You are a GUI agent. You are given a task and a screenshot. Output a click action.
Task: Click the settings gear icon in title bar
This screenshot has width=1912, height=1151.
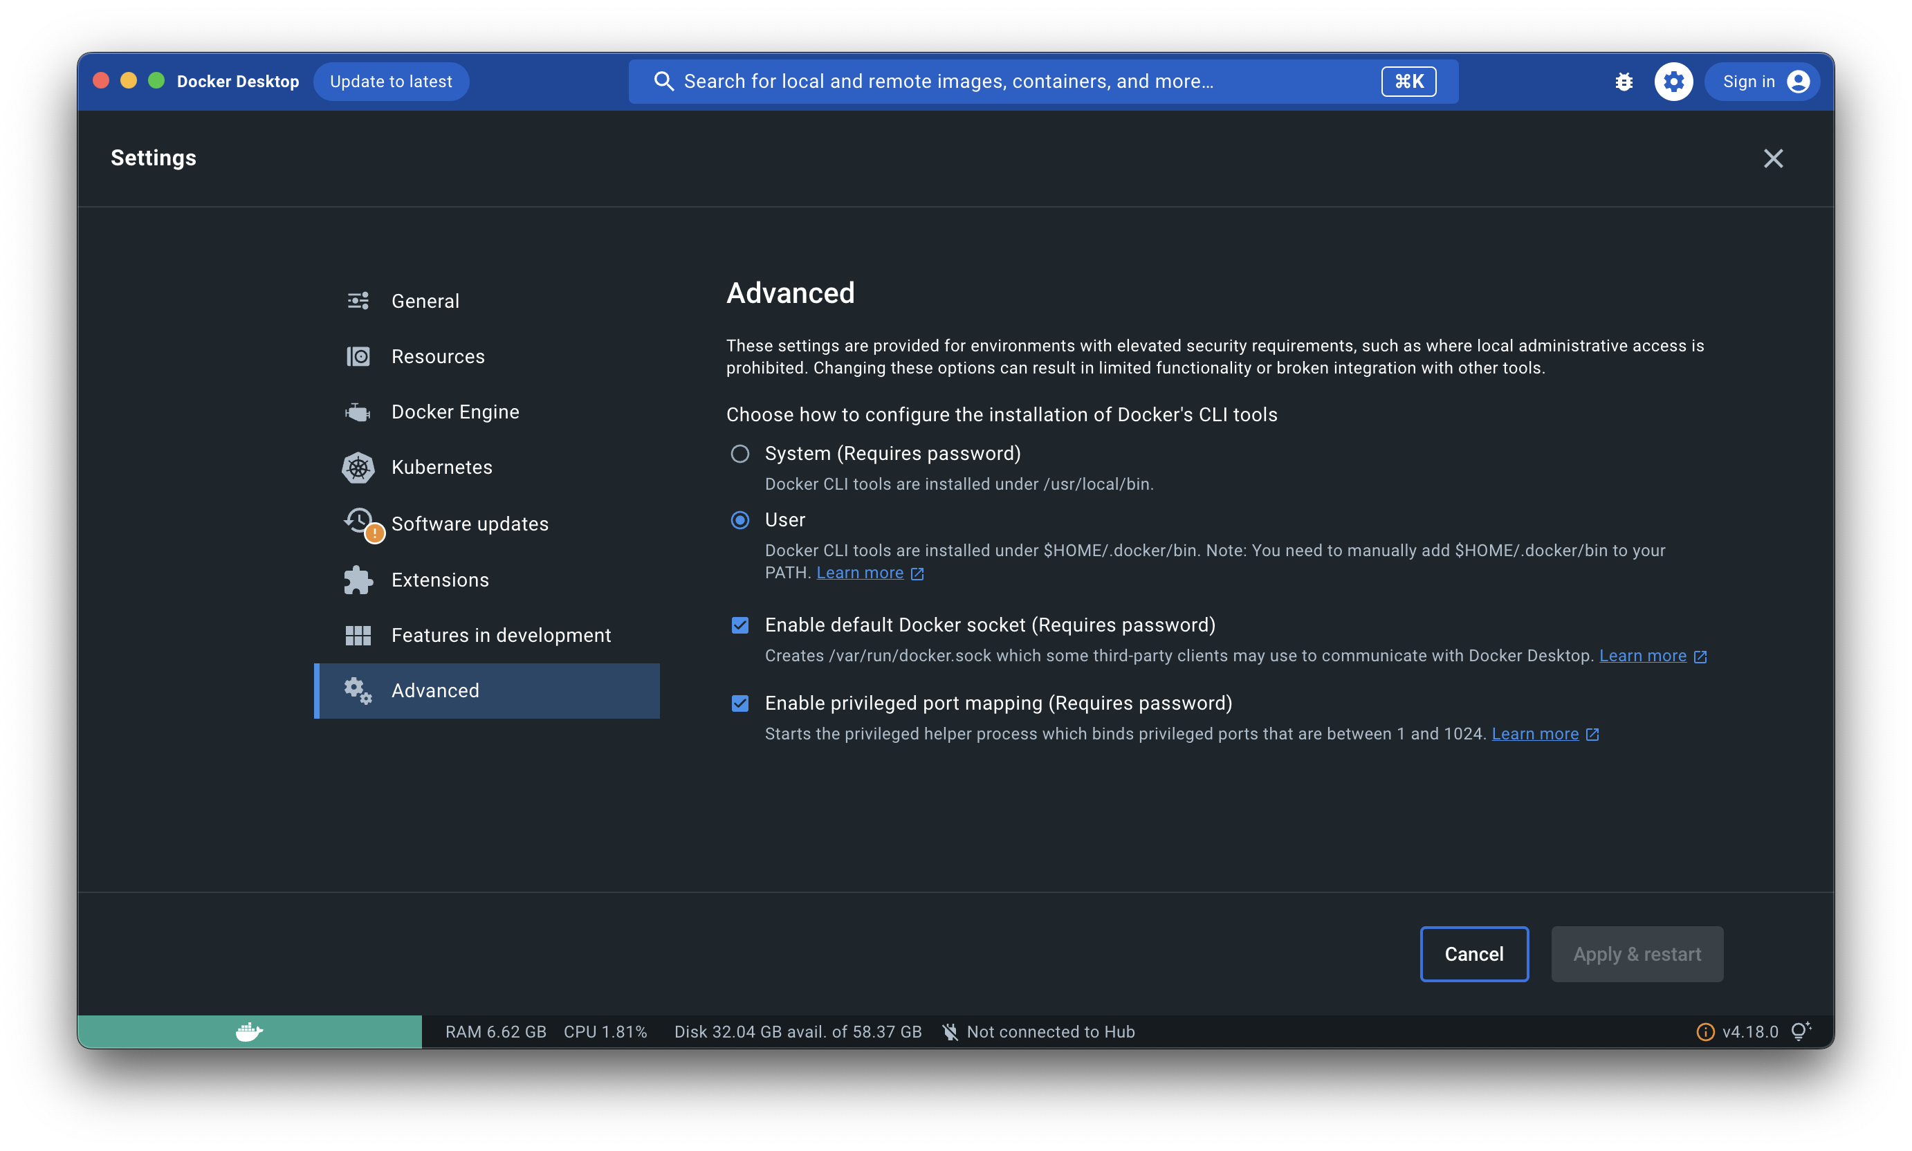coord(1674,81)
